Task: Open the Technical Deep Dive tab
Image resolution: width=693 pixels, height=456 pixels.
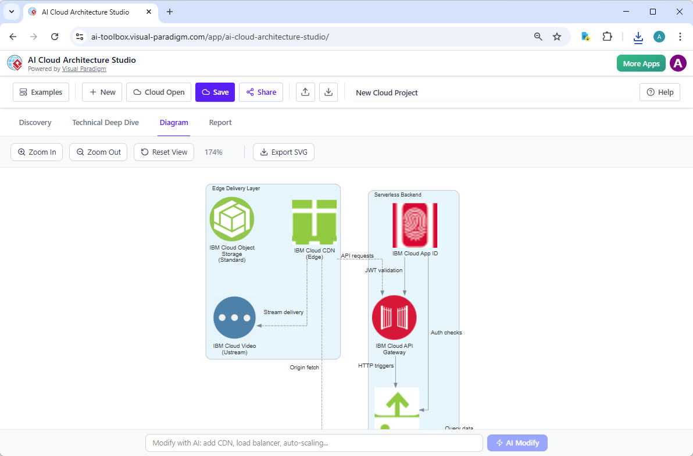Action: (x=105, y=122)
